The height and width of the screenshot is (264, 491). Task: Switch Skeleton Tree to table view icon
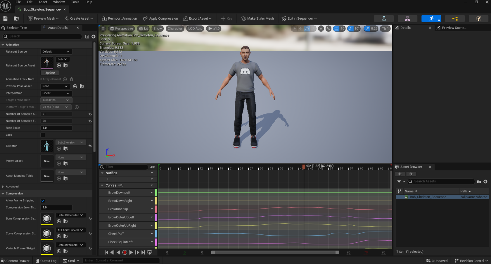tap(87, 37)
